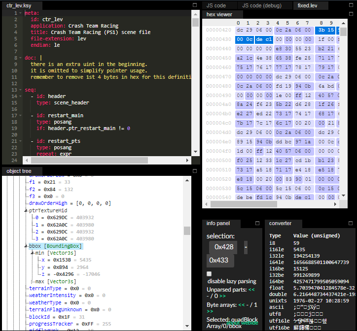This screenshot has height=331, width=357.
Task: Go to previous byte array arrow
Action: [x=242, y=305]
